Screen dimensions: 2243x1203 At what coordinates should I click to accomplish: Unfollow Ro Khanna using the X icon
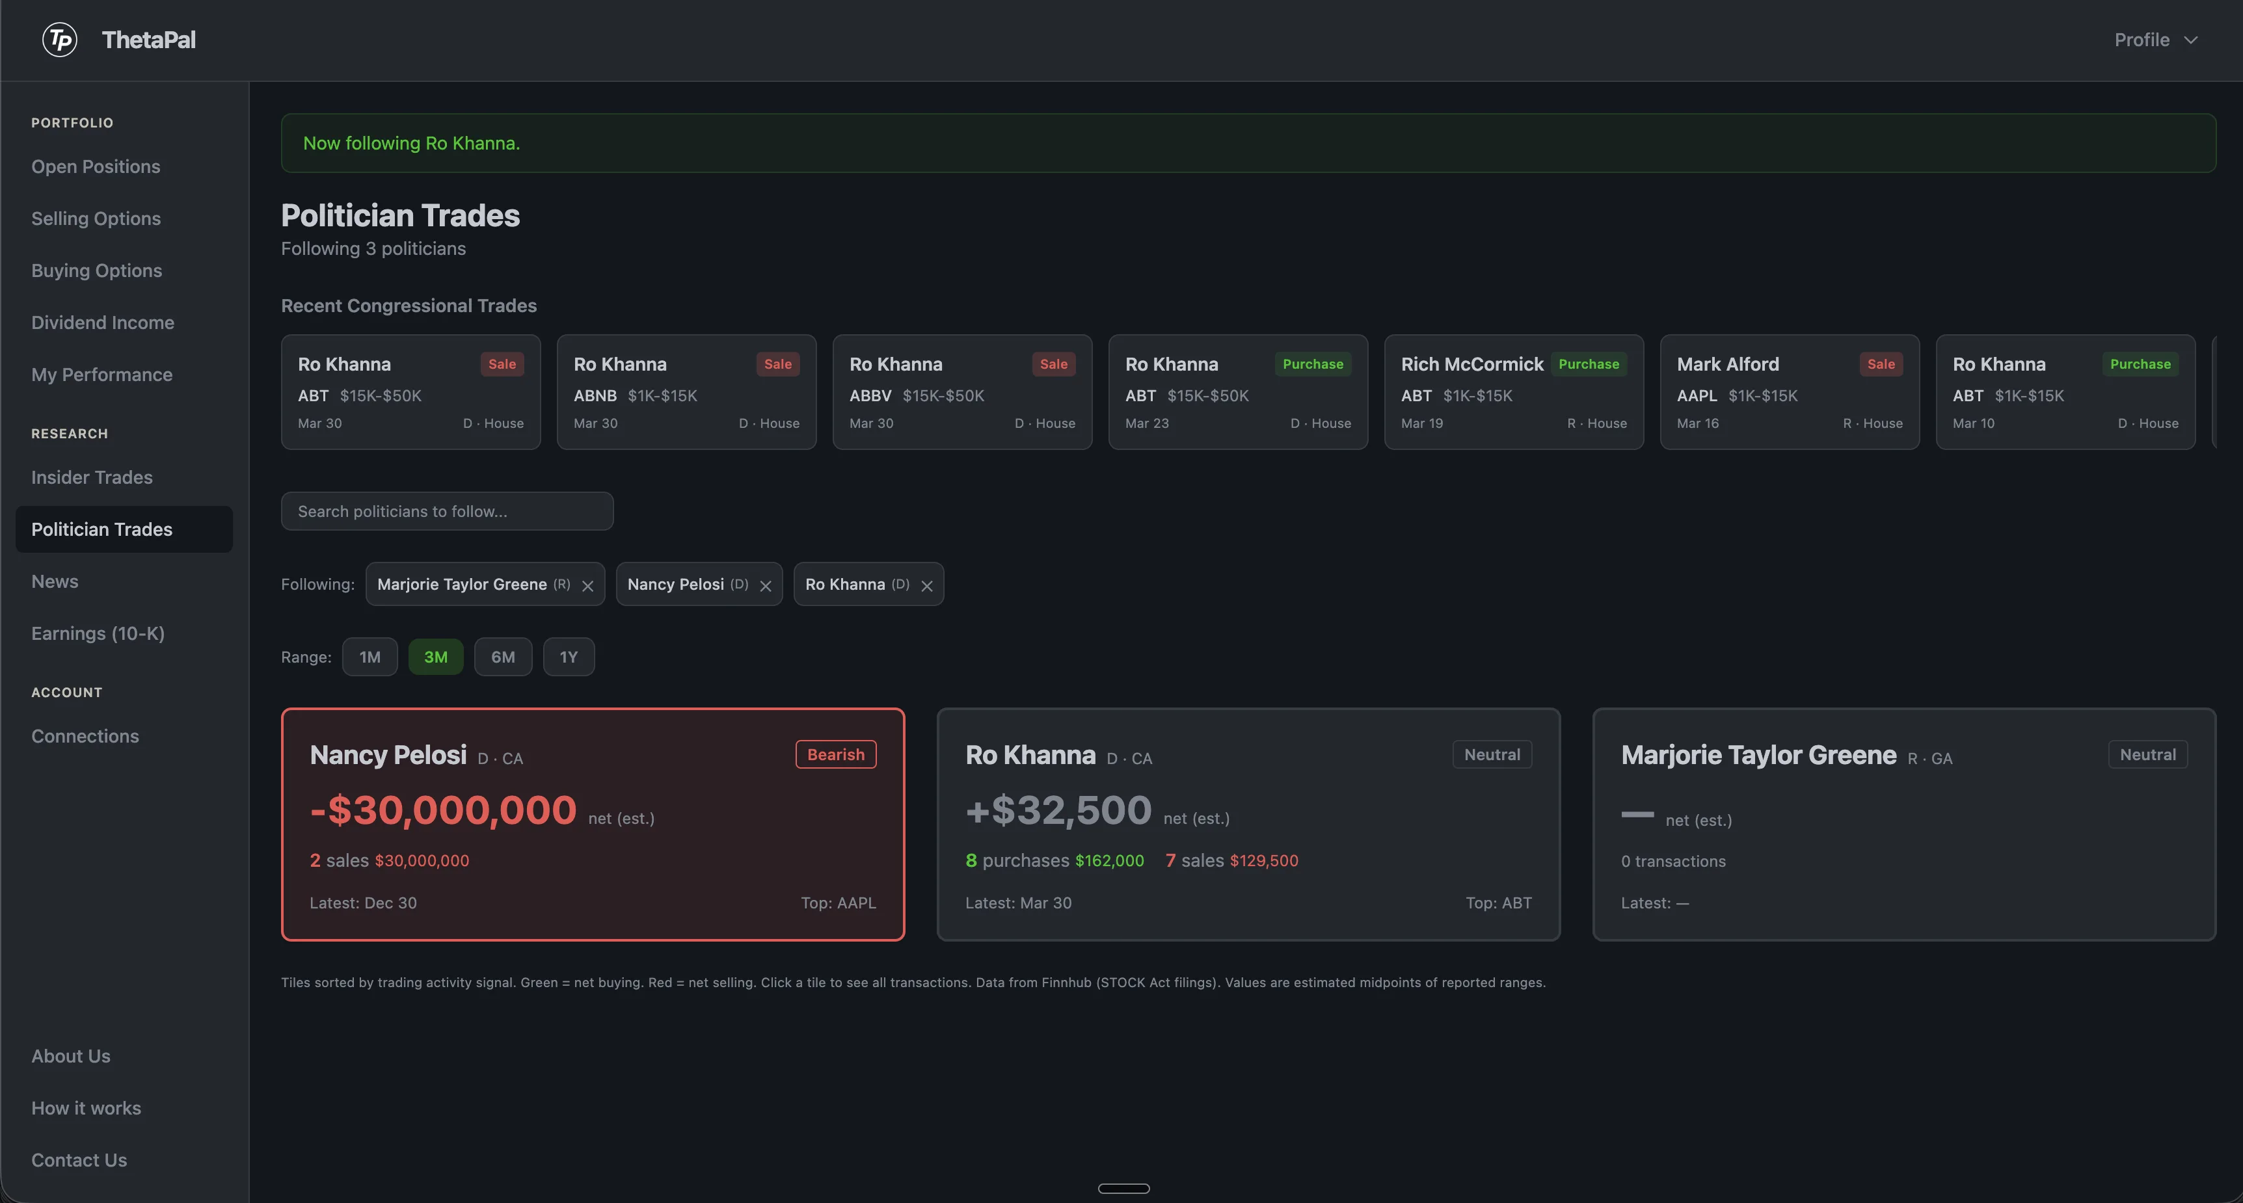926,586
